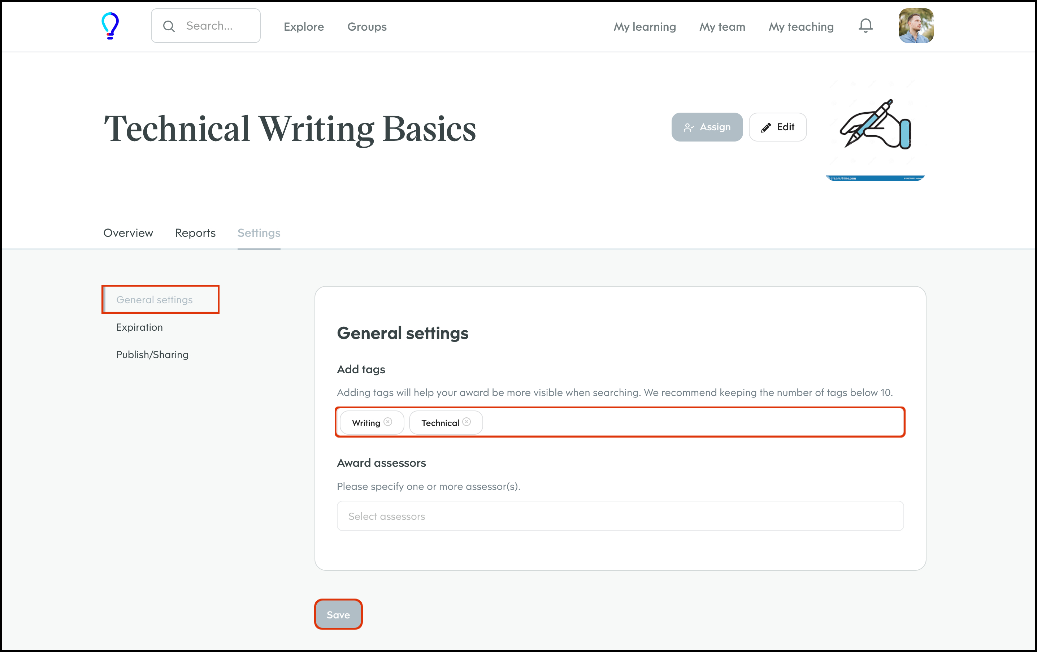Click the lightbulb logo icon

[x=110, y=26]
